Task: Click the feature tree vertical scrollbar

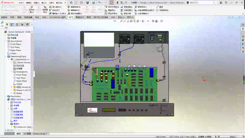Action: [32, 69]
